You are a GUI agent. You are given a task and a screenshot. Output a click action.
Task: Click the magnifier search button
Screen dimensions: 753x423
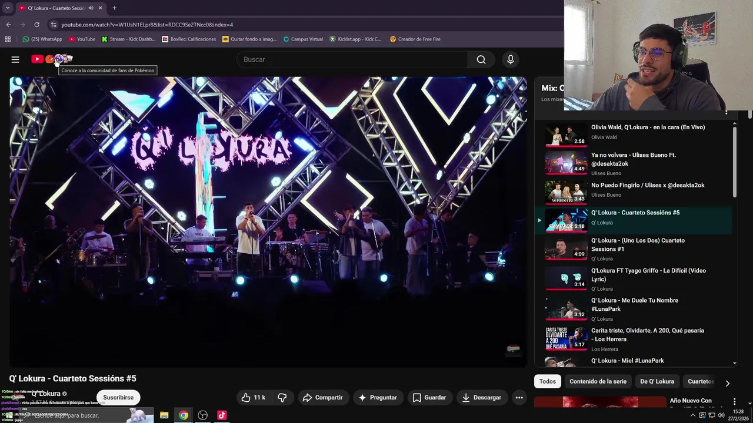pos(481,59)
